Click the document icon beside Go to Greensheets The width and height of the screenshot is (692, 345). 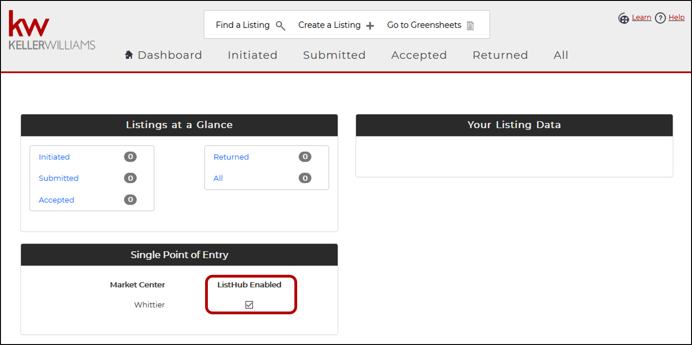(470, 26)
